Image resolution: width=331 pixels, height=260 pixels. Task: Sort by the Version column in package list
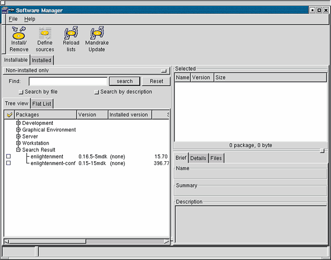(92, 115)
